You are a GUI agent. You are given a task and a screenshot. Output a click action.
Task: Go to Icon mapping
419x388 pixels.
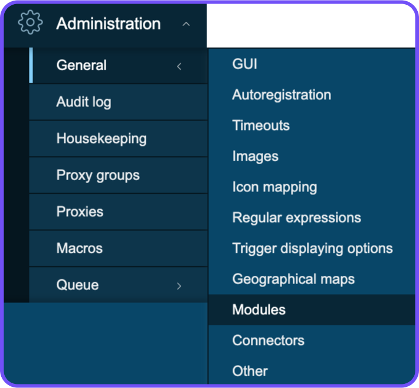coord(312,187)
